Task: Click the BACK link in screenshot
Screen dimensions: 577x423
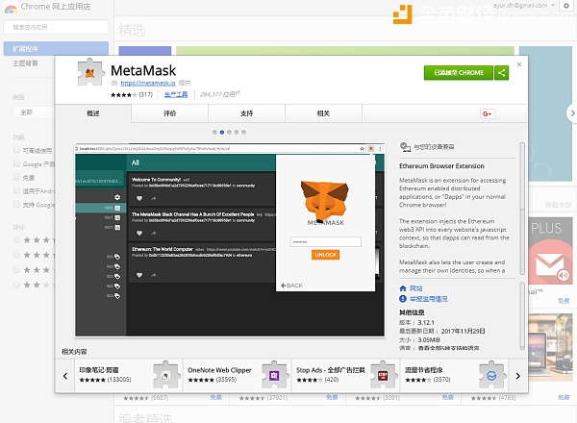Action: 291,286
